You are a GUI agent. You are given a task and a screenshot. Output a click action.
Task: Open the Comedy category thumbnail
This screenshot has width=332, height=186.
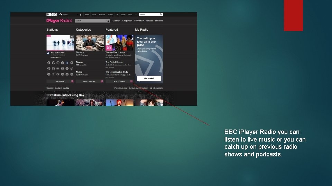click(x=90, y=43)
